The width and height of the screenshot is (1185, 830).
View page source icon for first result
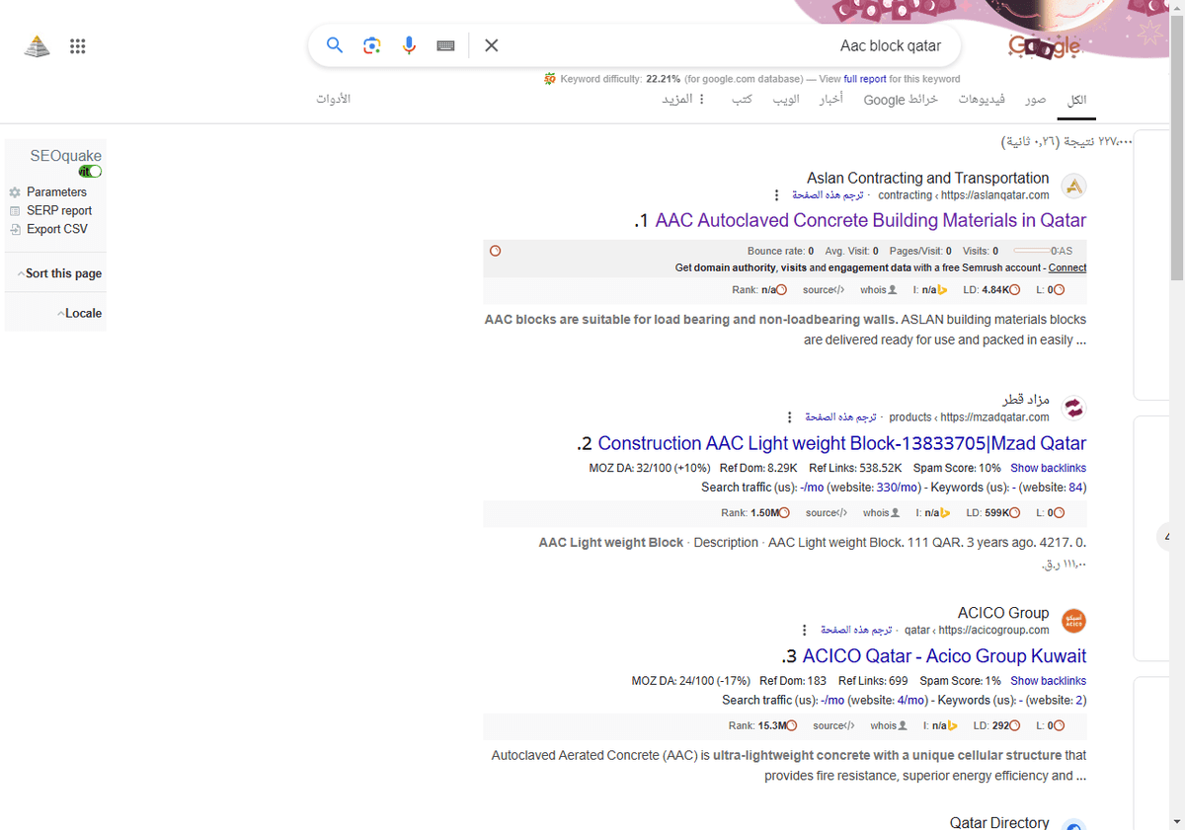point(823,289)
